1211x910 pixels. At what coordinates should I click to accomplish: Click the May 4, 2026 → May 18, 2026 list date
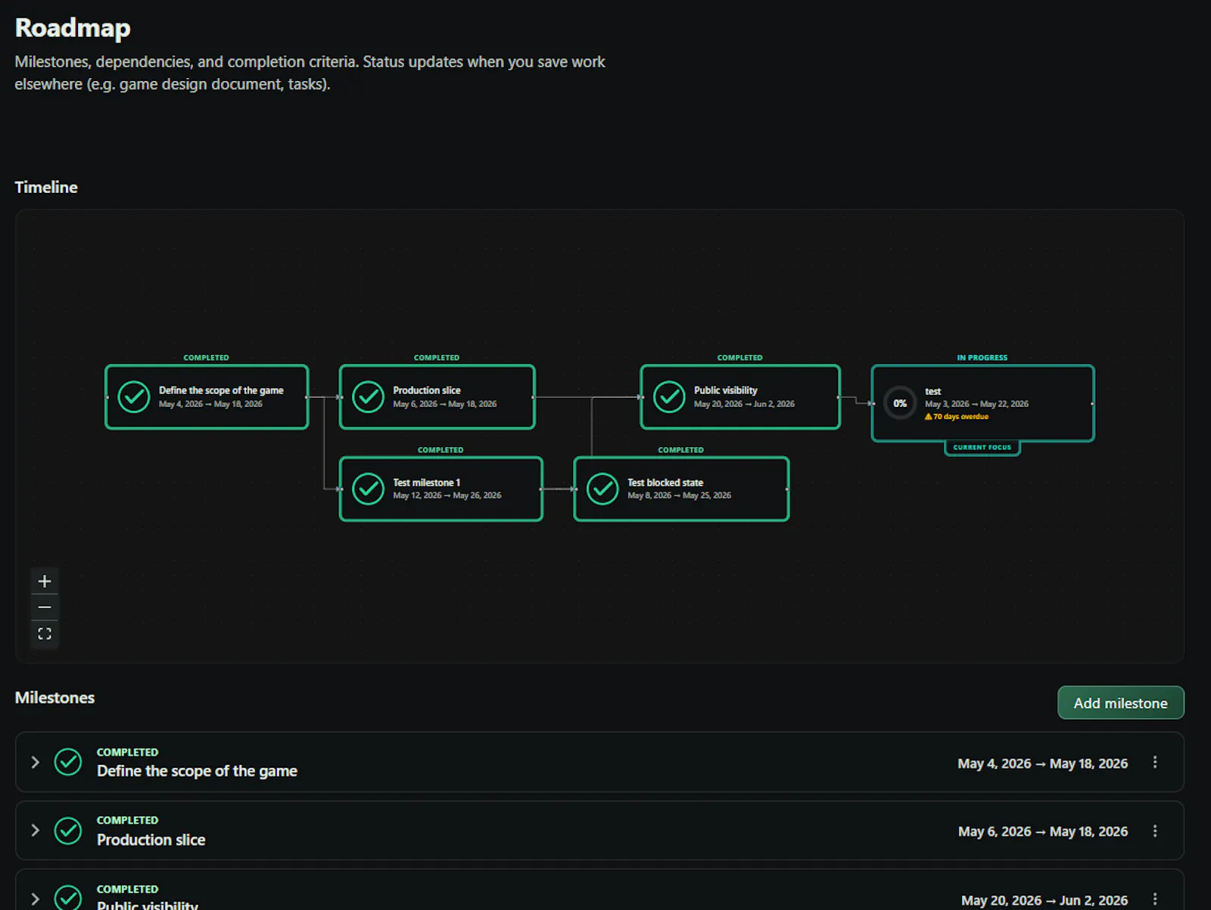[x=1043, y=764]
